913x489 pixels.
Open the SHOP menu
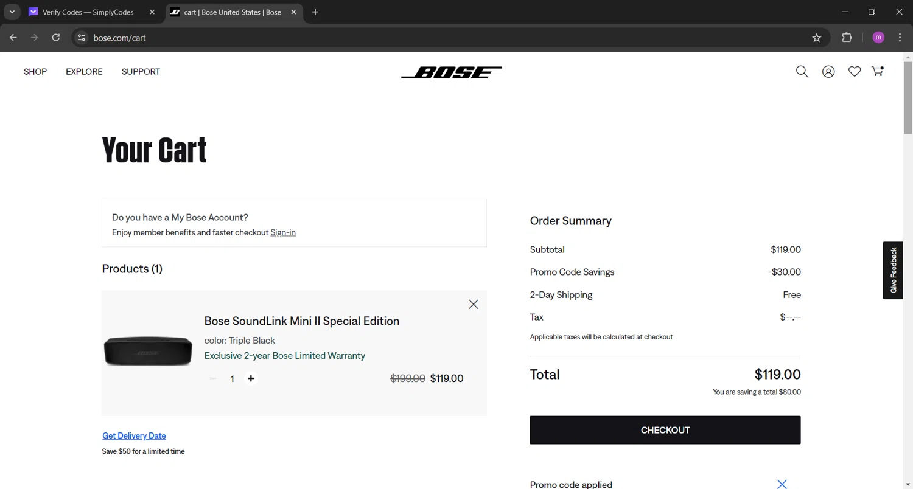tap(35, 72)
